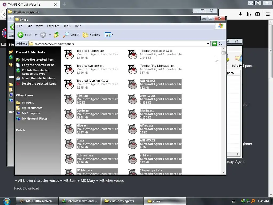Open the Back history dropdown arrow
This screenshot has height=205, width=273.
[35, 35]
